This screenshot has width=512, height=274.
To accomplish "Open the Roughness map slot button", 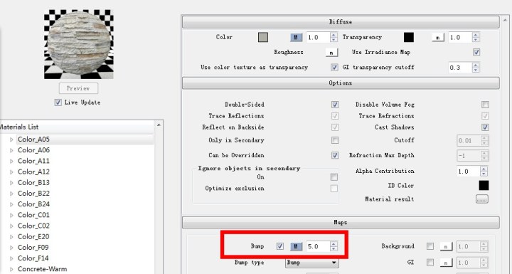I will coord(331,53).
